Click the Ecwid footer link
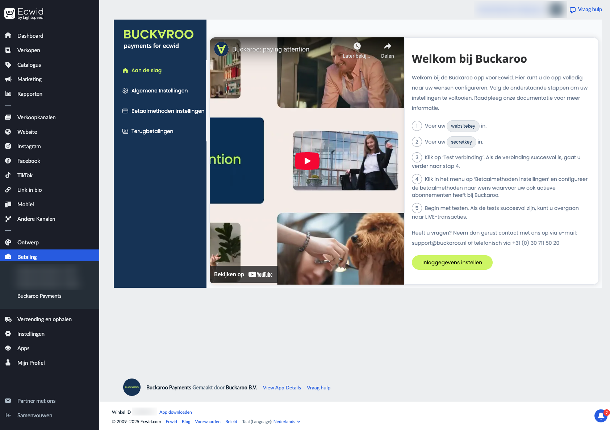Viewport: 610px width, 430px height. (x=171, y=422)
